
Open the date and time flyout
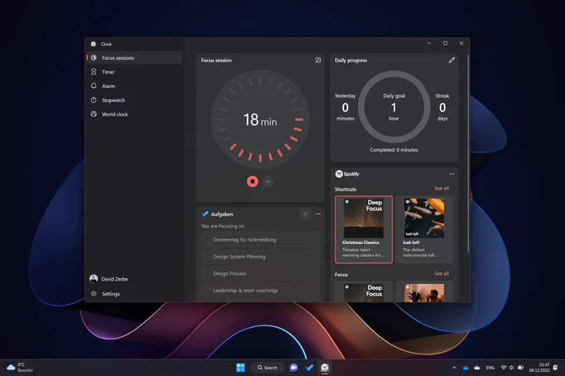pyautogui.click(x=539, y=368)
